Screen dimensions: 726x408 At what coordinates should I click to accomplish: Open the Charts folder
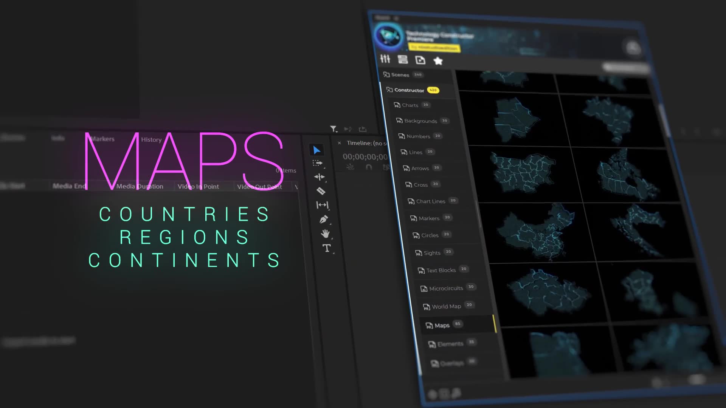[411, 105]
